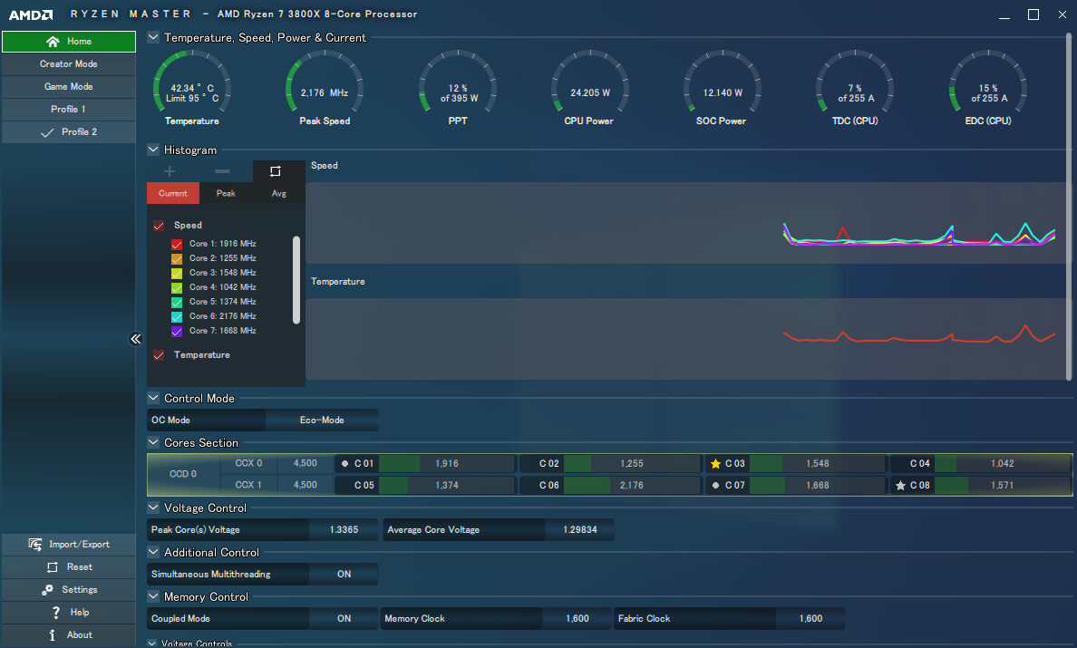Screen dimensions: 1077x648
Task: Toggle Core 4: 1042 MHz checkbox
Action: (177, 287)
